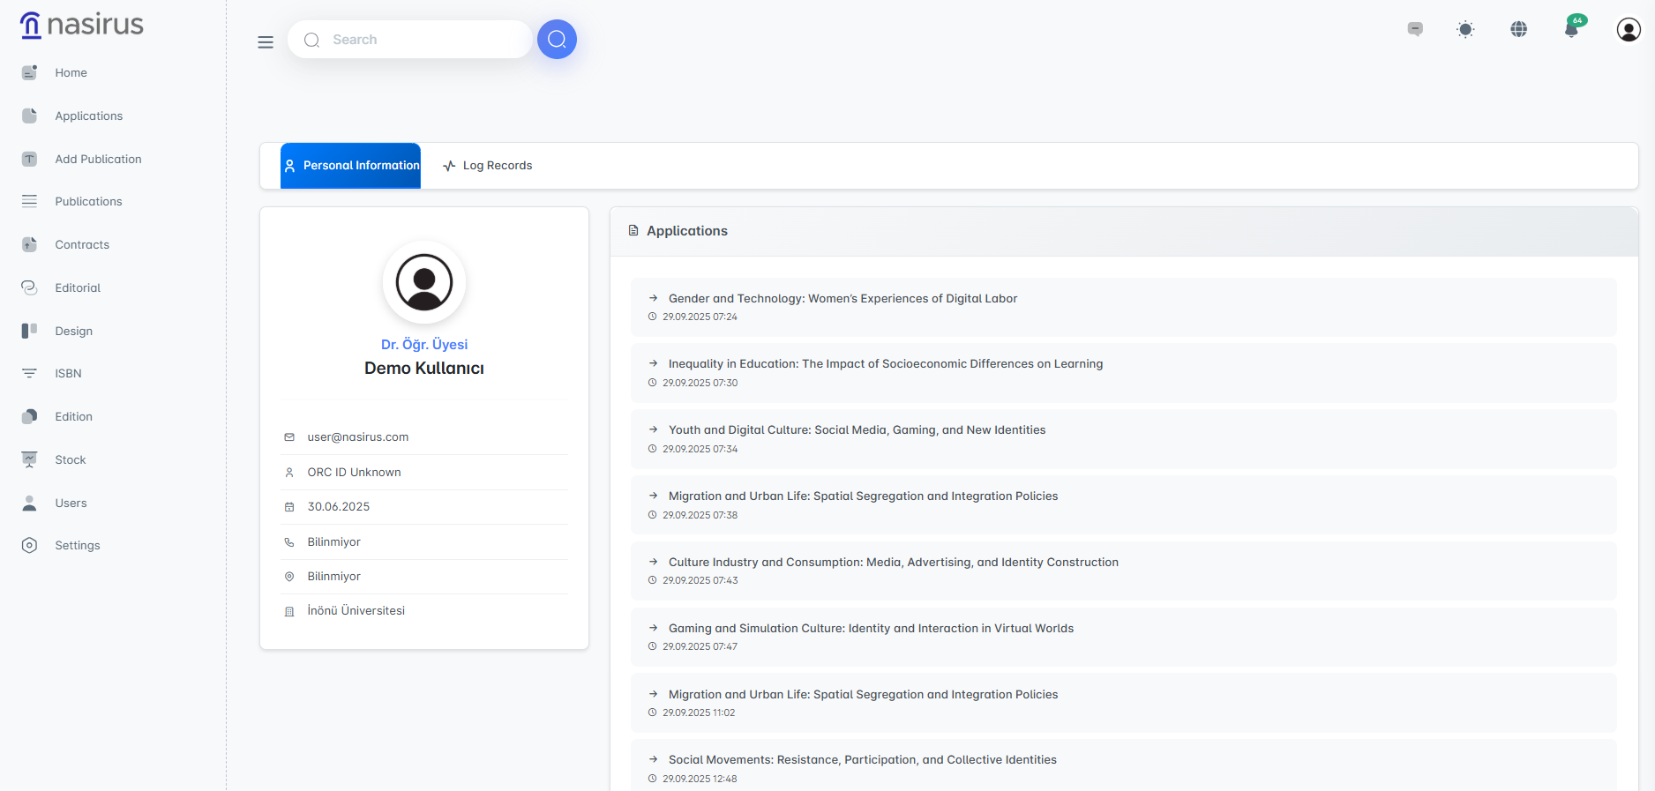Go to Home in the sidebar

coord(71,73)
